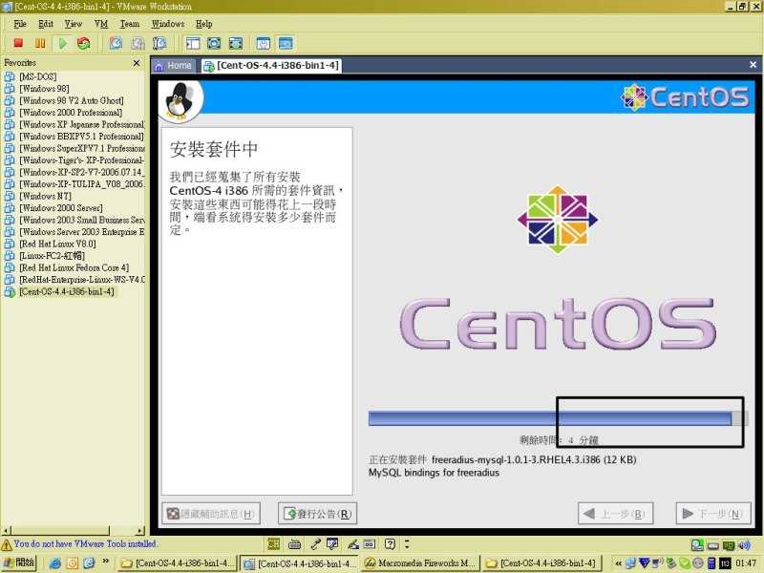Close the Favorites sidebar panel
This screenshot has height=573, width=764.
pos(137,63)
